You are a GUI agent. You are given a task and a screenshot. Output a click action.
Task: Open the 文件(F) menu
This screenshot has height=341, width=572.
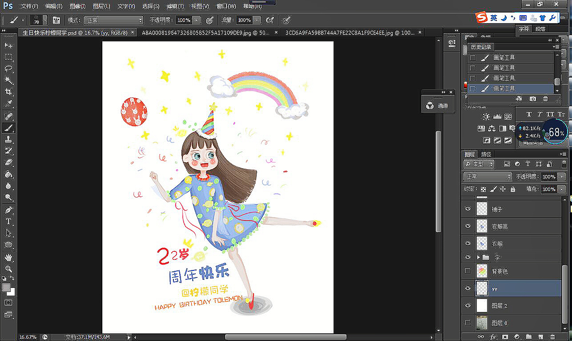pos(29,6)
